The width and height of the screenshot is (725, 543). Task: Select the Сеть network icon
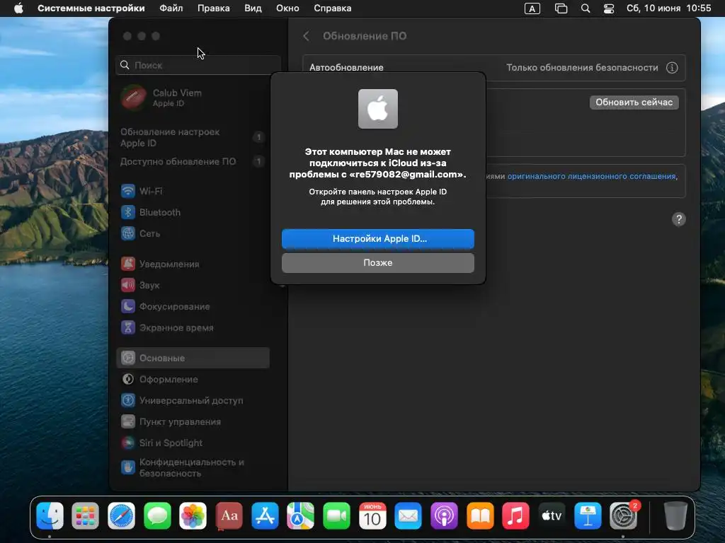click(x=128, y=233)
